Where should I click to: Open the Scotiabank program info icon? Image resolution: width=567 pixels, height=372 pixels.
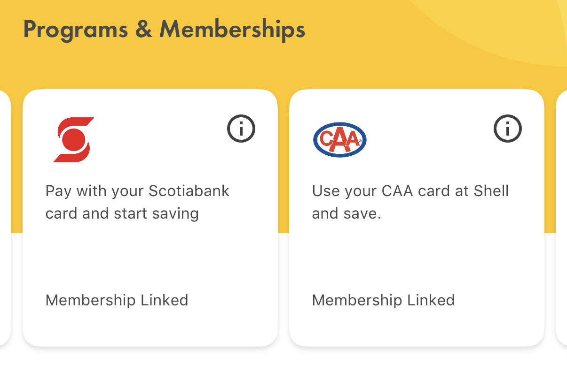click(x=241, y=129)
